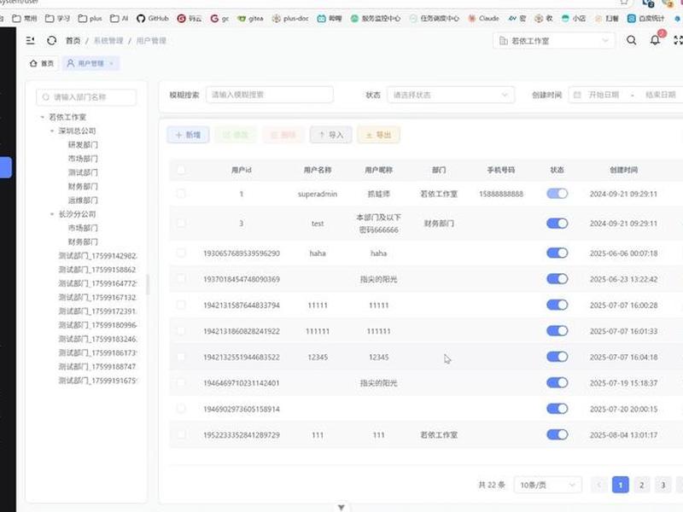Open the 白鹿统计 bookmark
The image size is (683, 512).
point(646,18)
